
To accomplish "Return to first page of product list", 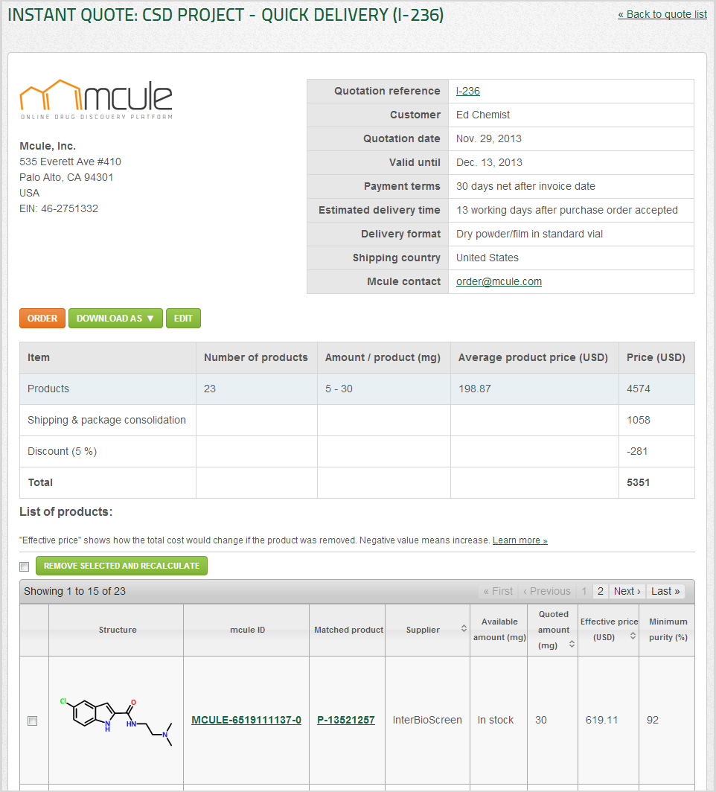I will [497, 591].
